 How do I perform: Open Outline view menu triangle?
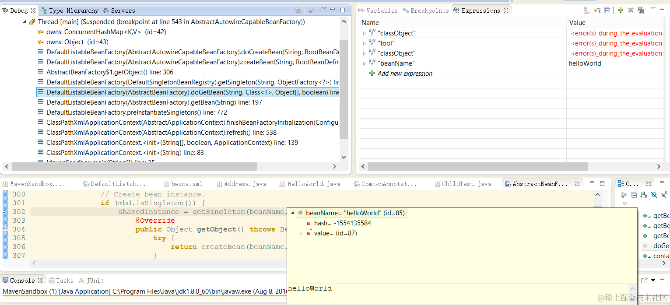click(x=625, y=204)
